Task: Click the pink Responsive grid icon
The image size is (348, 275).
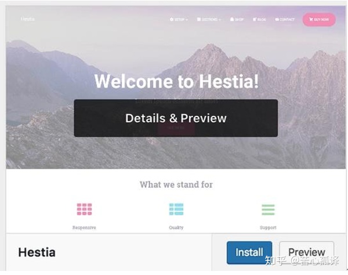Action: pyautogui.click(x=84, y=209)
